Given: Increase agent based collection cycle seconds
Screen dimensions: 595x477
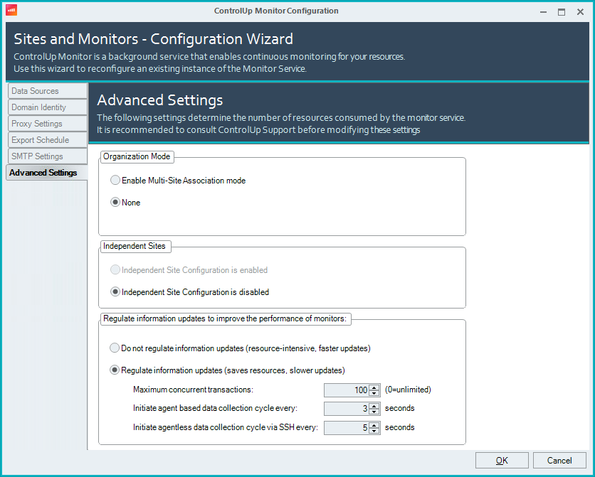Looking at the screenshot, I should point(374,406).
